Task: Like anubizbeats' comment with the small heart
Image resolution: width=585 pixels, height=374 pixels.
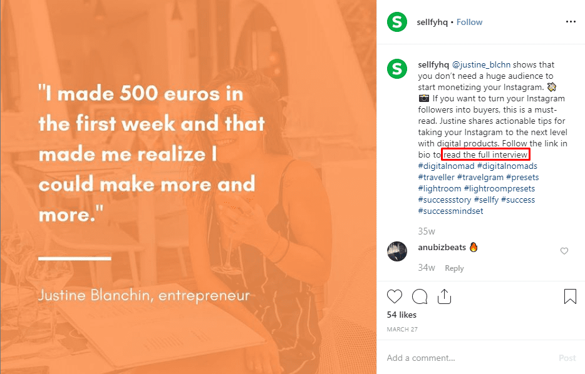Action: (x=564, y=251)
